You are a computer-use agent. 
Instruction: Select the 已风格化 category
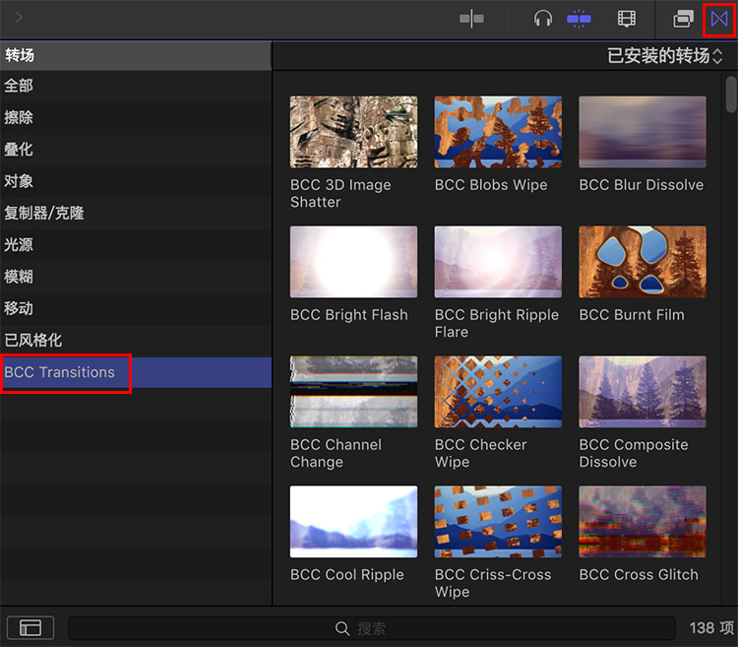coord(136,341)
